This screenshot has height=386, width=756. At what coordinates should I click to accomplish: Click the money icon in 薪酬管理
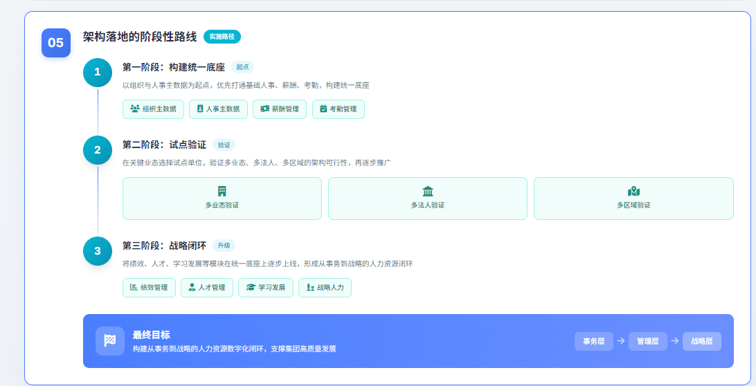[264, 109]
